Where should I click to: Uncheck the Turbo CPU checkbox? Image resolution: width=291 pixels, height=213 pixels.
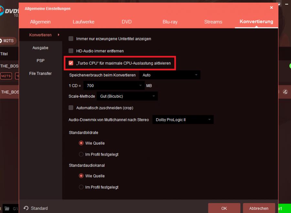pos(71,63)
